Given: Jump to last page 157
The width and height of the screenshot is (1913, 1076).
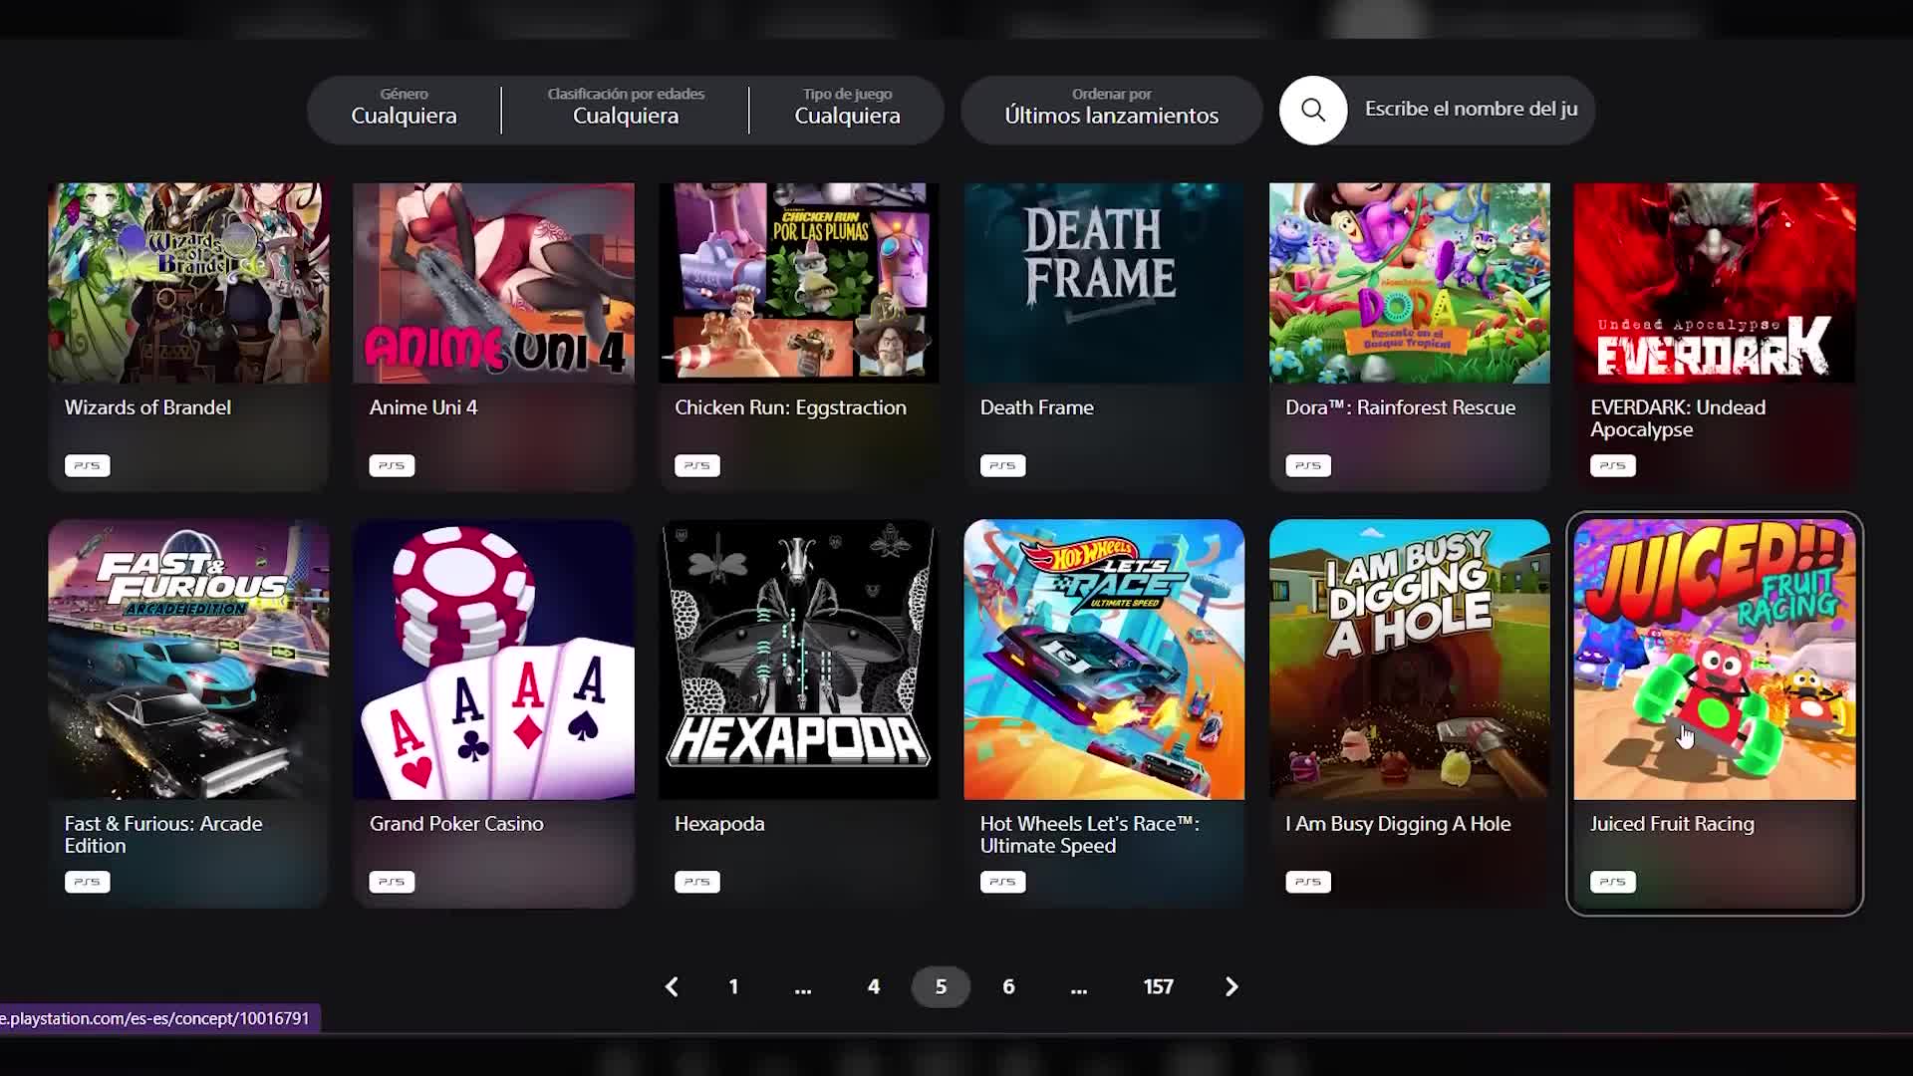Looking at the screenshot, I should (1158, 986).
